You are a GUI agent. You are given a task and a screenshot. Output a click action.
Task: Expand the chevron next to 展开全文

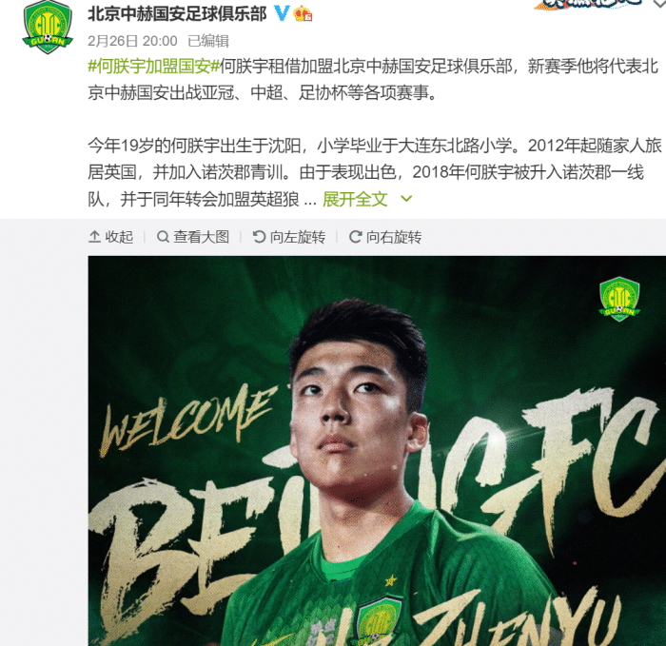coord(406,199)
